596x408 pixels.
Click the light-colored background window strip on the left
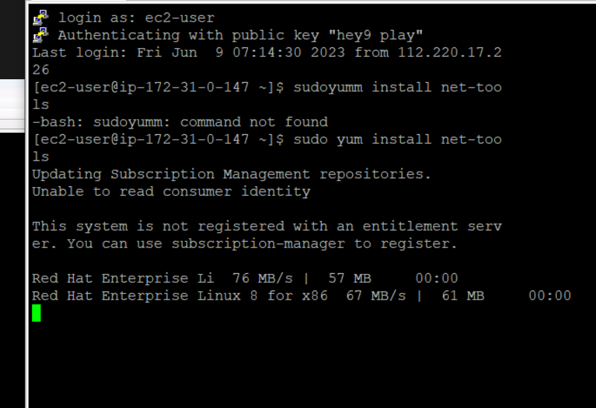point(12,106)
